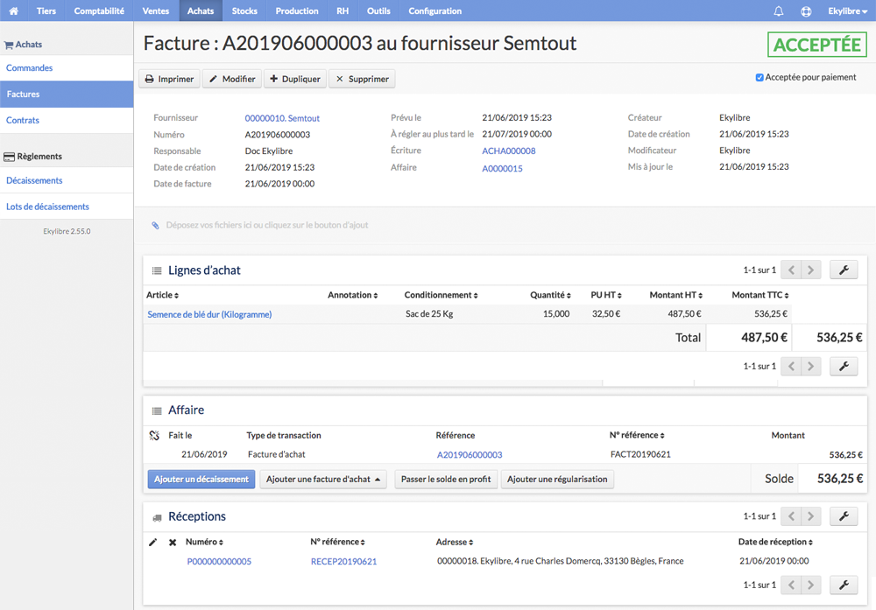Open the Configuration menu
Viewport: 876px width, 610px height.
click(434, 11)
